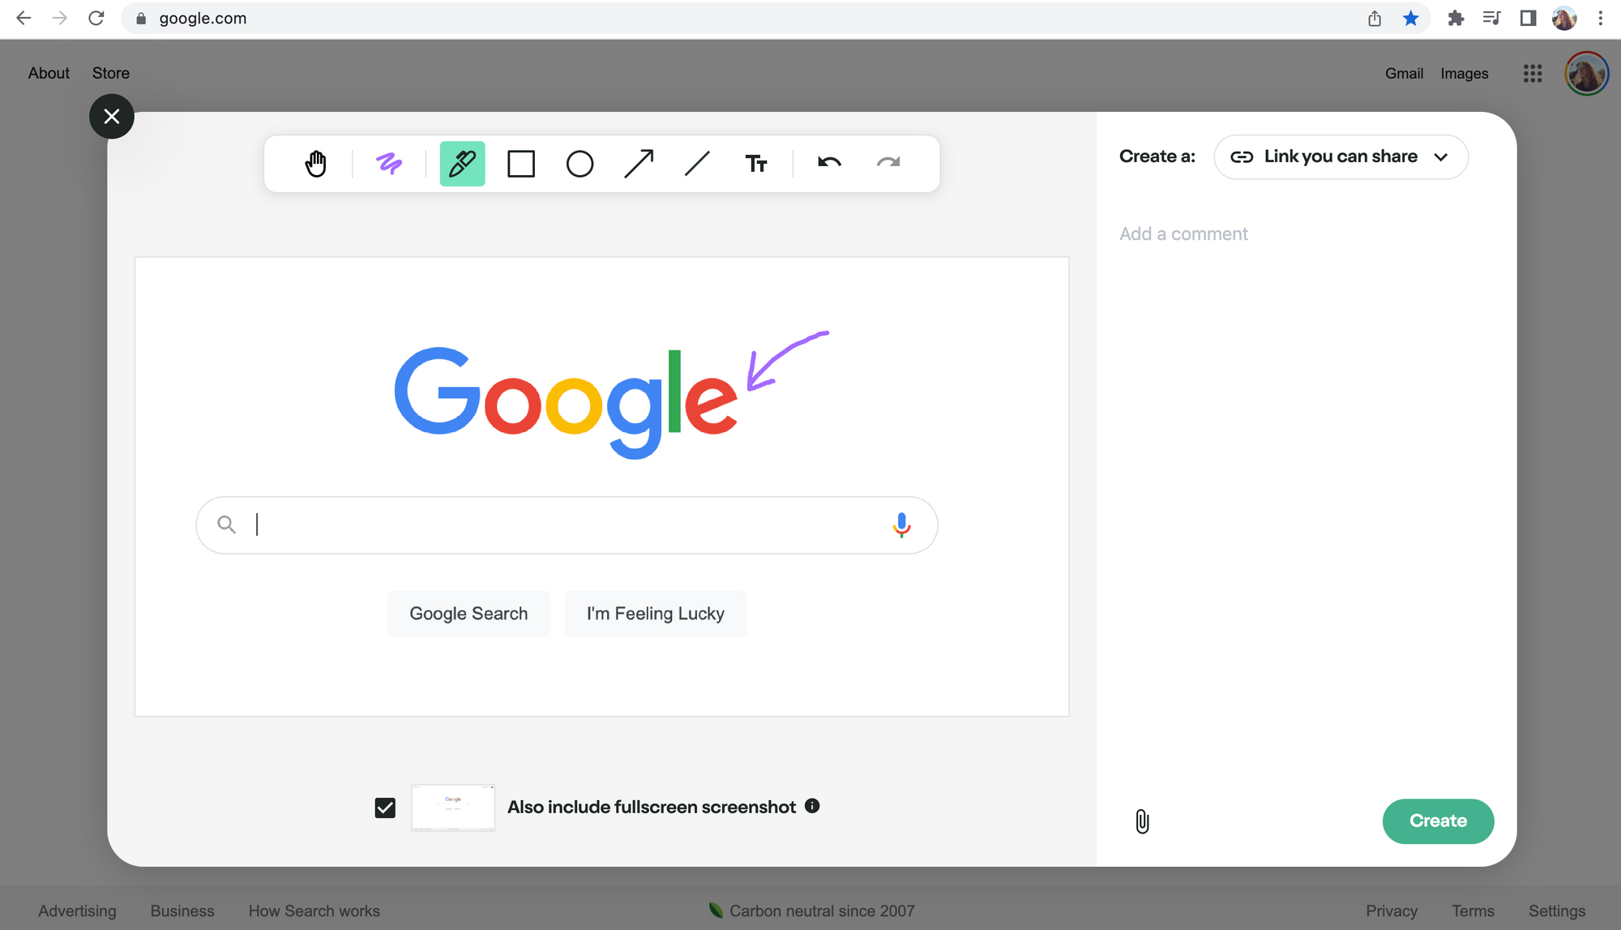Select the highlighted pen drawing tool

[462, 164]
